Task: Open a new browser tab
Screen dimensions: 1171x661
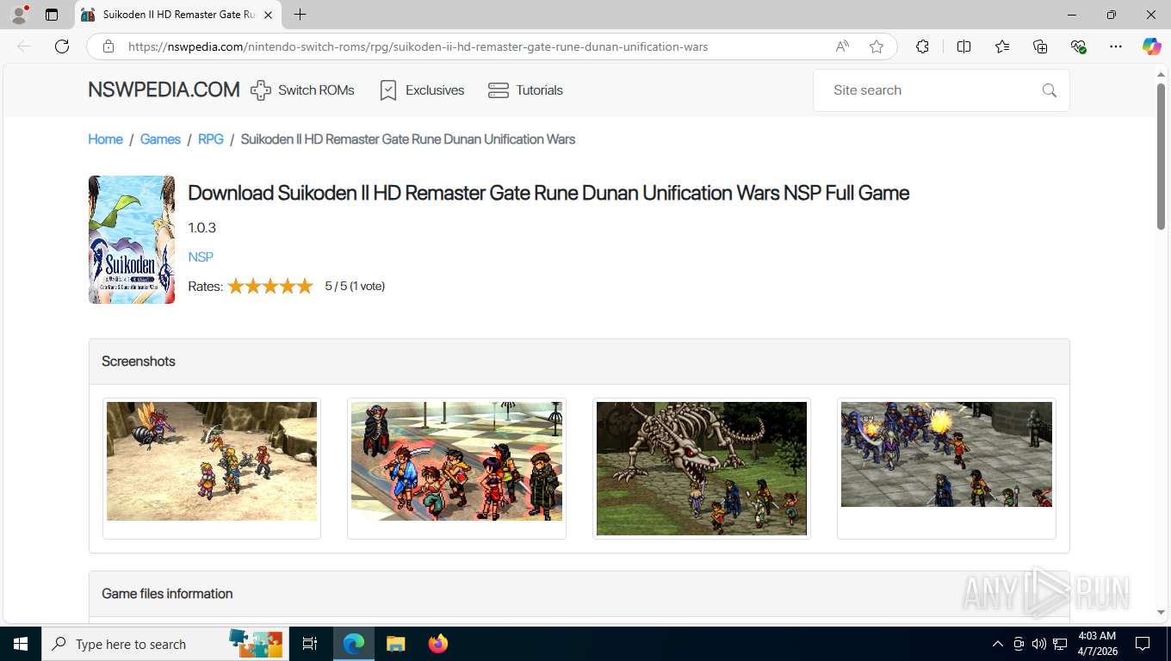Action: (300, 15)
